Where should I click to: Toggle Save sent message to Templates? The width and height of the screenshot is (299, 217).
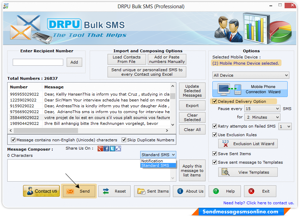[x=214, y=162]
